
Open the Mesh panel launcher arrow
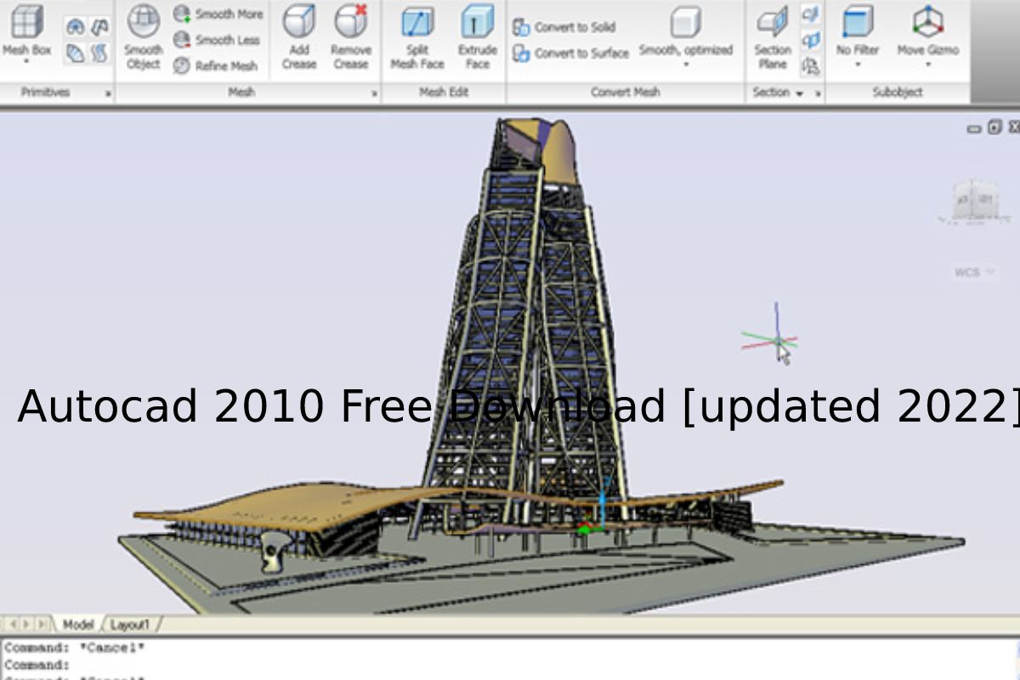pos(375,93)
